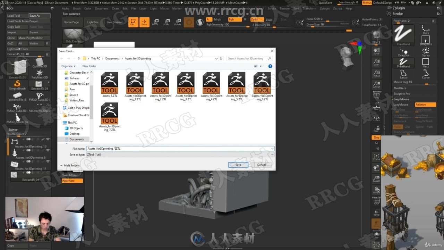444x250 pixels.
Task: Pick the DragRect stroke type
Action: pos(426,40)
